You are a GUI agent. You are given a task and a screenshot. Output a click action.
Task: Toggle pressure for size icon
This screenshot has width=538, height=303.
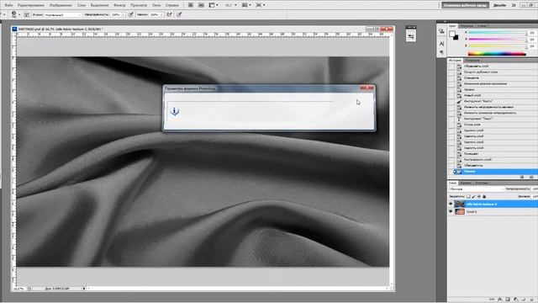(x=179, y=14)
